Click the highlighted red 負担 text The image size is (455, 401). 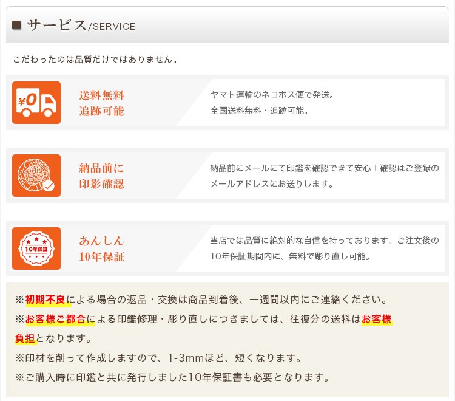(x=25, y=338)
